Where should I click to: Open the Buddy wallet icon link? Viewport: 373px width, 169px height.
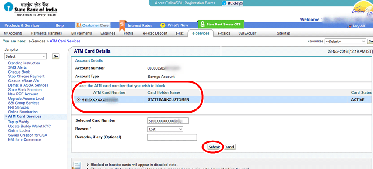[232, 4]
